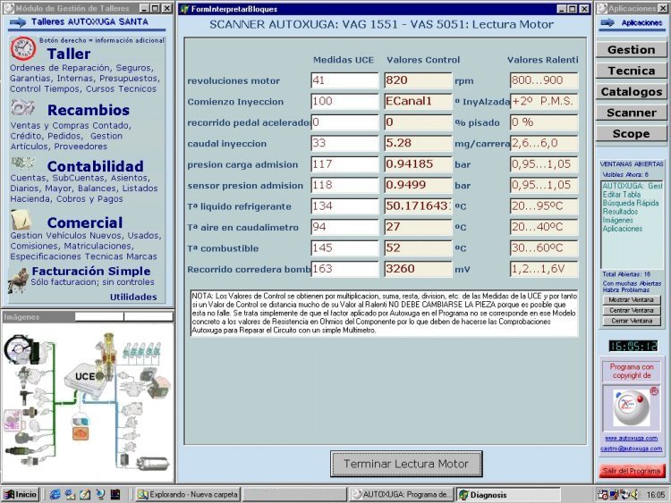The height and width of the screenshot is (503, 671).
Task: Click the Contabilidad money icon
Action: click(22, 163)
